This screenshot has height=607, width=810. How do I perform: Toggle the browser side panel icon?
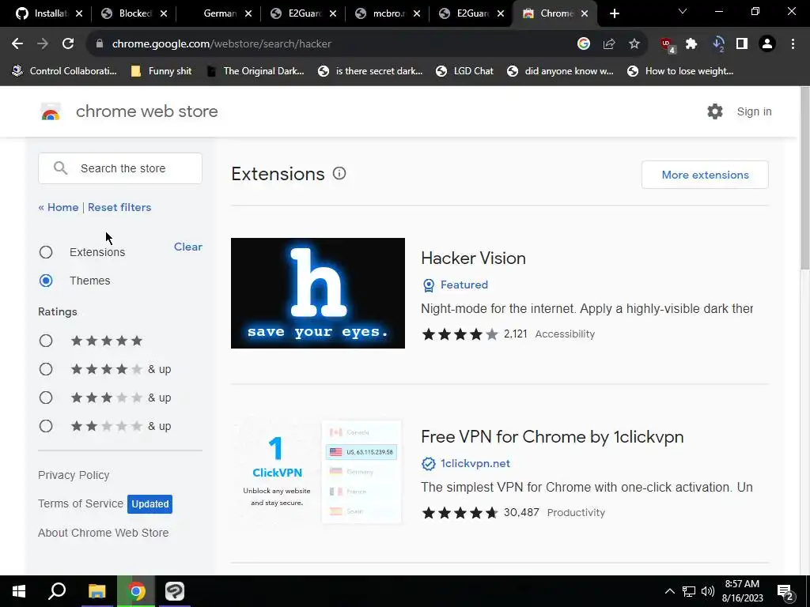click(x=742, y=44)
